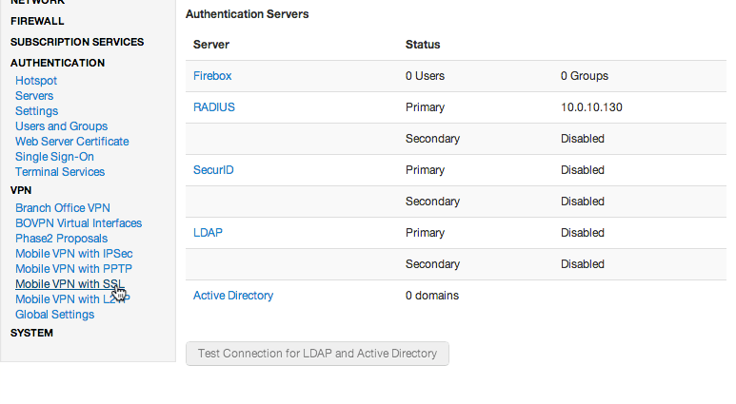Open Mobile VPN with PPTP
Viewport: 736px width, 404px height.
pyautogui.click(x=73, y=269)
